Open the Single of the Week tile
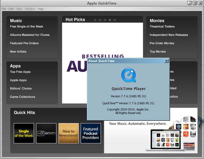 (24, 133)
